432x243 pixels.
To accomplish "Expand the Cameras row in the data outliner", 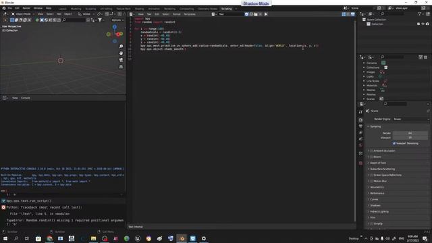I will (x=364, y=63).
